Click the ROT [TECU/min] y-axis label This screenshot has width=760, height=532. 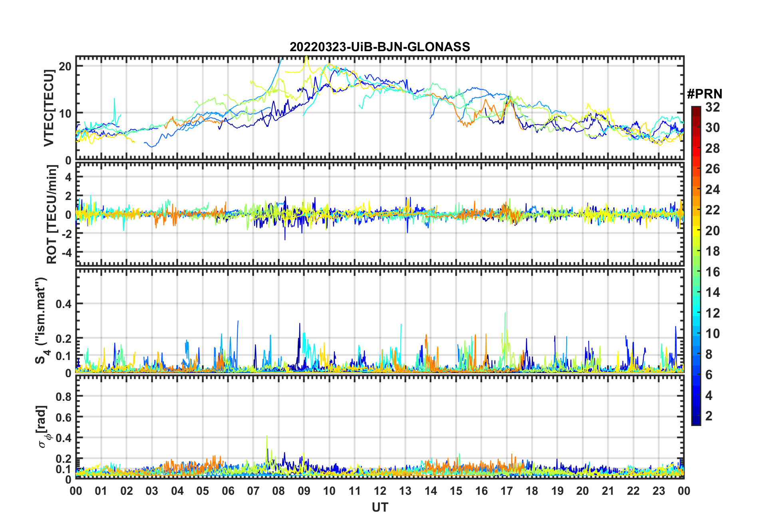[x=52, y=214]
